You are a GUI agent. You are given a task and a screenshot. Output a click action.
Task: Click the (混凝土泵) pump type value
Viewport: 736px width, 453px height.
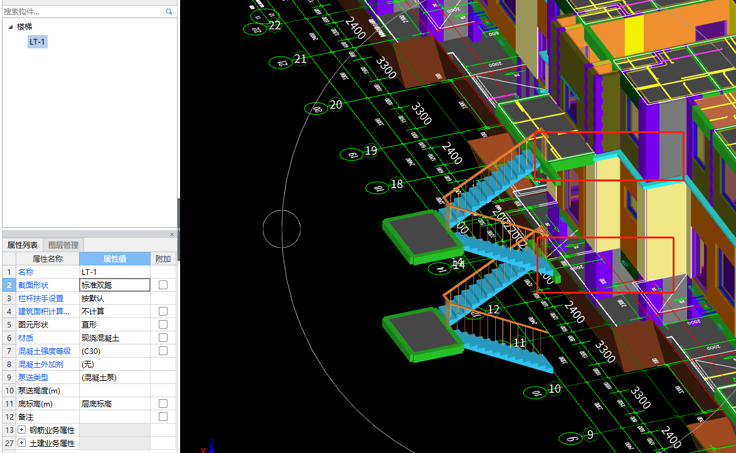(x=115, y=377)
